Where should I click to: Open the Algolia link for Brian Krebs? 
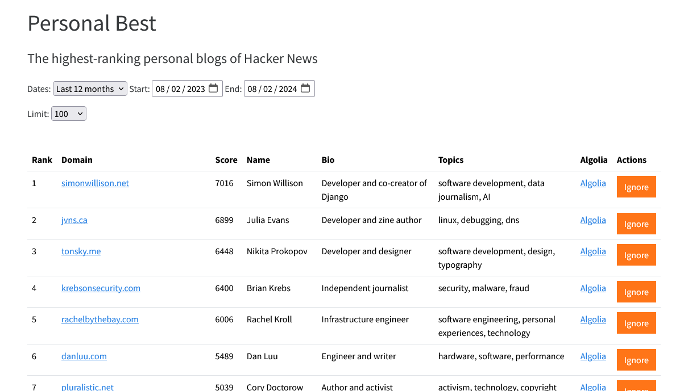click(x=593, y=288)
